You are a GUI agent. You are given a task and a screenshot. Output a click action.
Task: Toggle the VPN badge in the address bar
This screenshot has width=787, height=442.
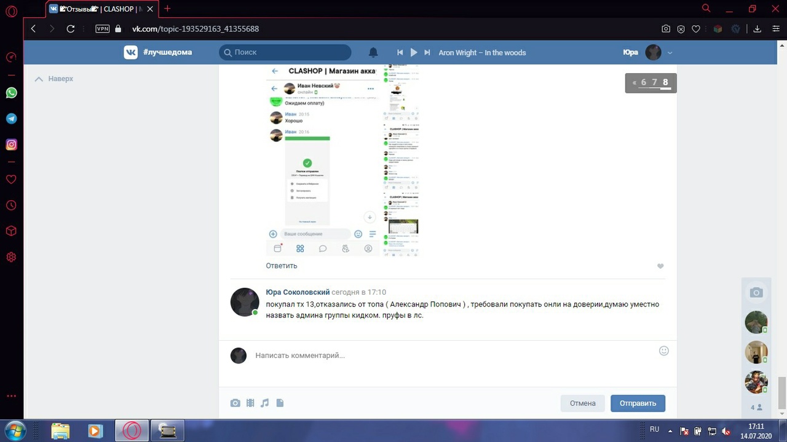click(102, 29)
